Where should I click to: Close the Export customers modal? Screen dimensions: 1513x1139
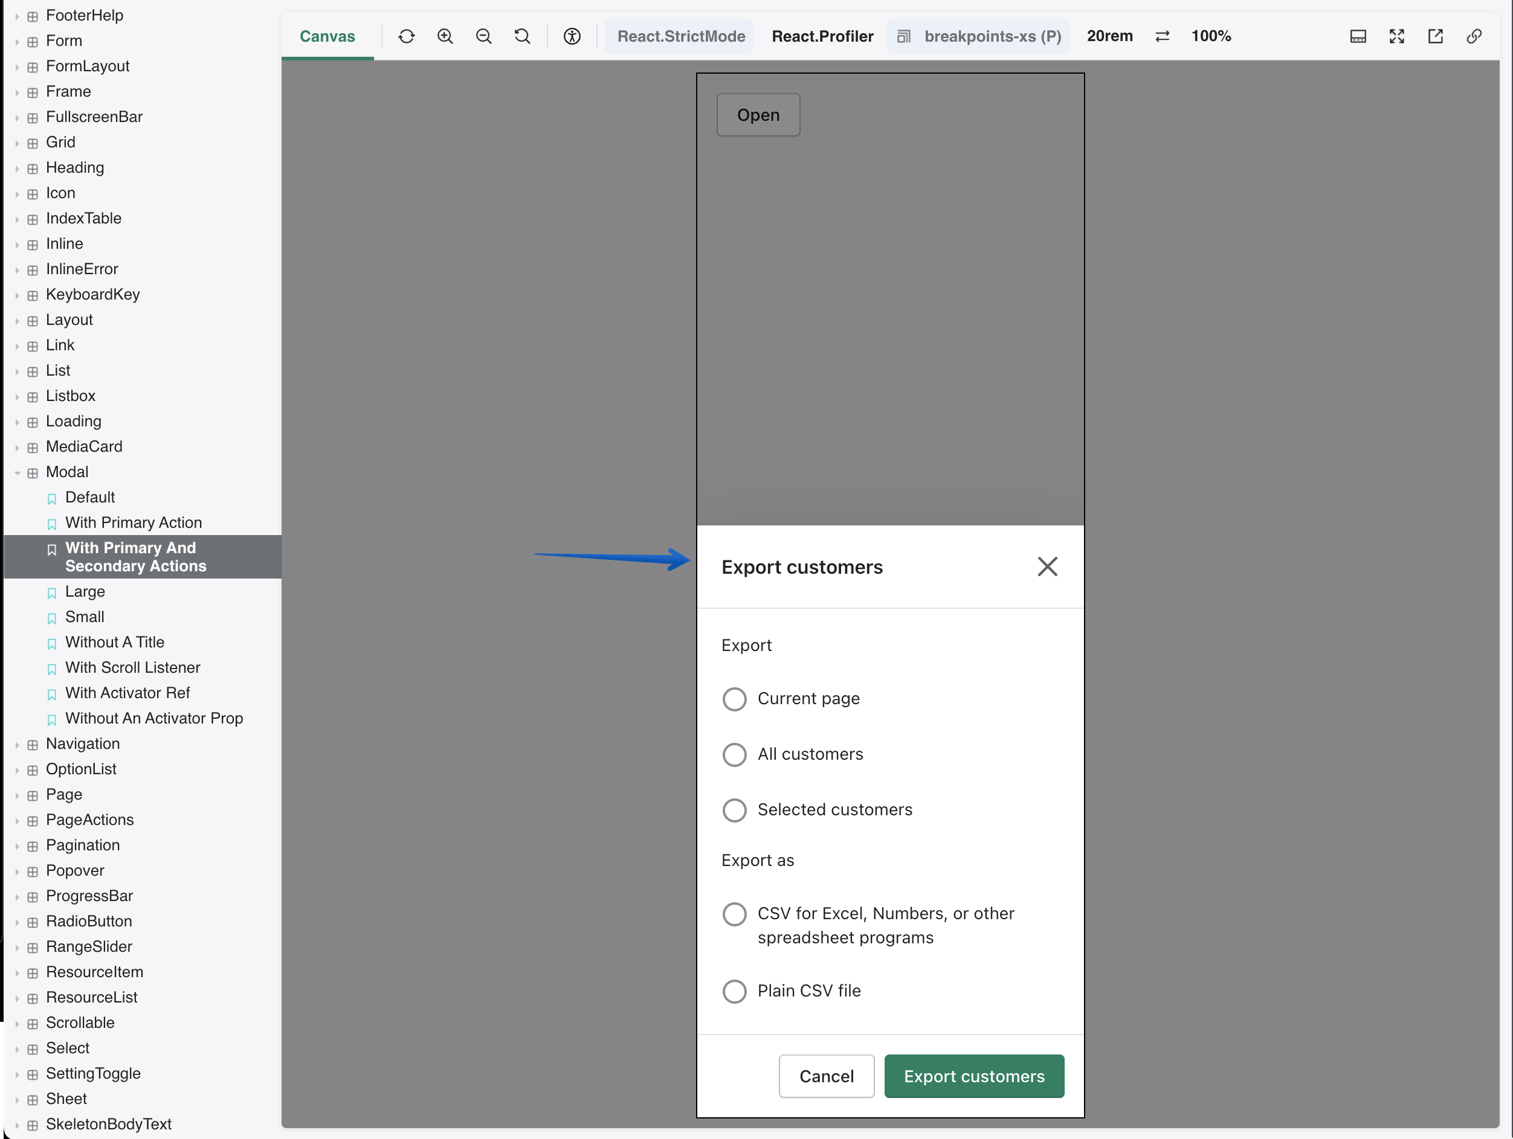pos(1047,566)
